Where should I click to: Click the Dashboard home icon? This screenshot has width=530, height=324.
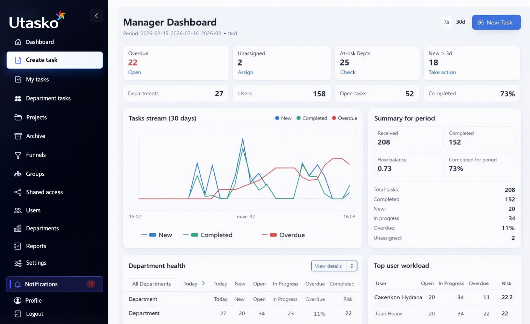(x=18, y=42)
